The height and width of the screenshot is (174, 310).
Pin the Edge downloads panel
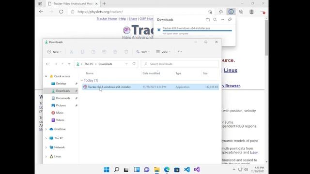click(x=230, y=19)
